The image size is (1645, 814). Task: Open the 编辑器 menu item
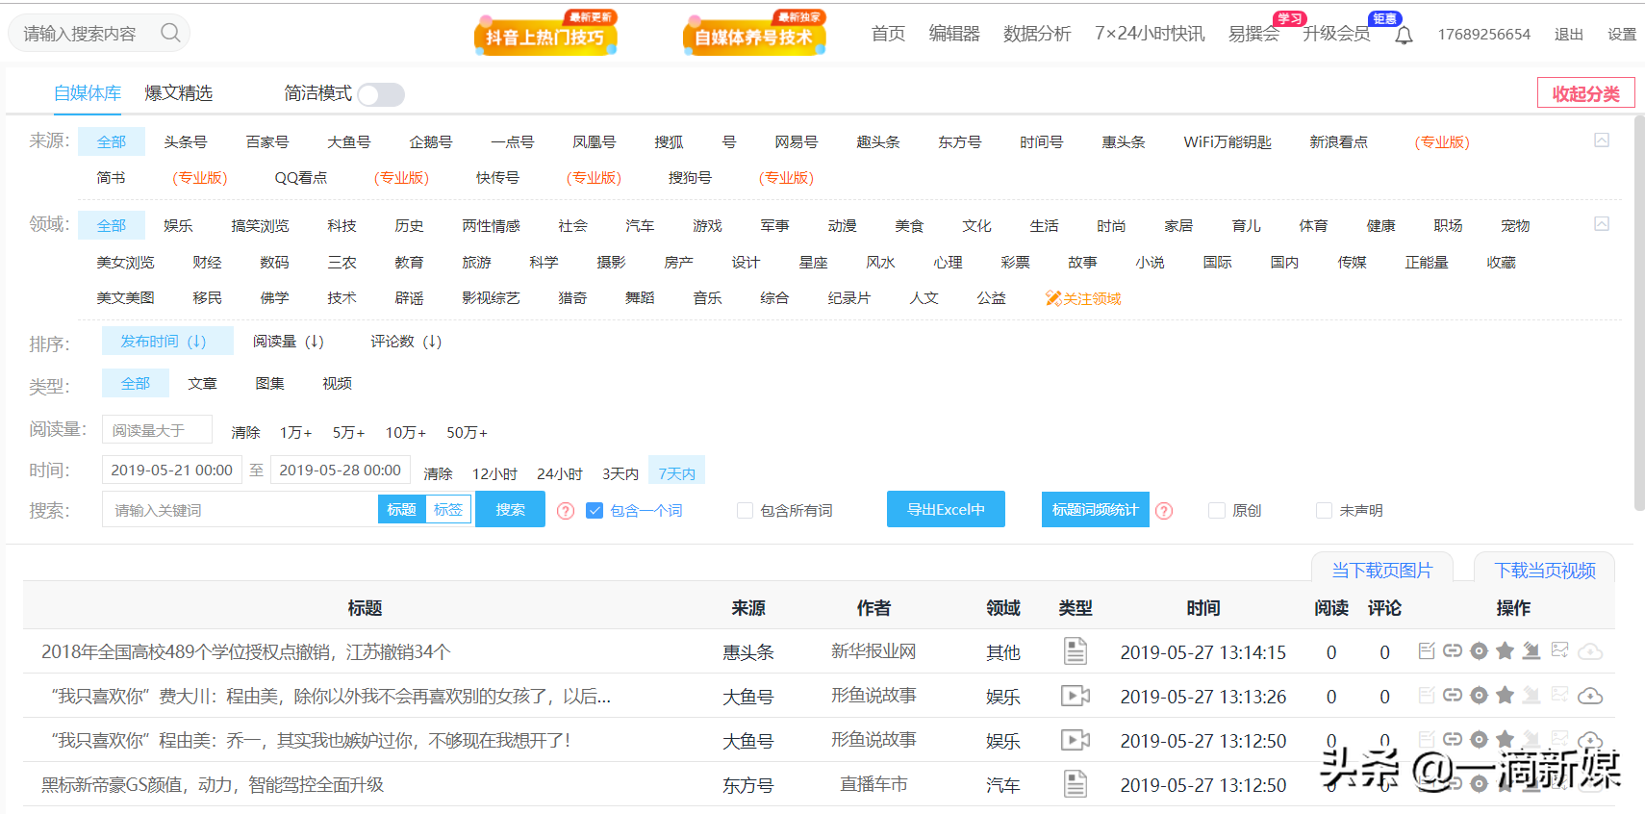tap(954, 34)
